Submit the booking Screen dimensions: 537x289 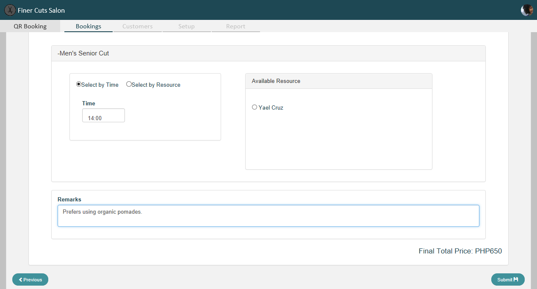[508, 280]
